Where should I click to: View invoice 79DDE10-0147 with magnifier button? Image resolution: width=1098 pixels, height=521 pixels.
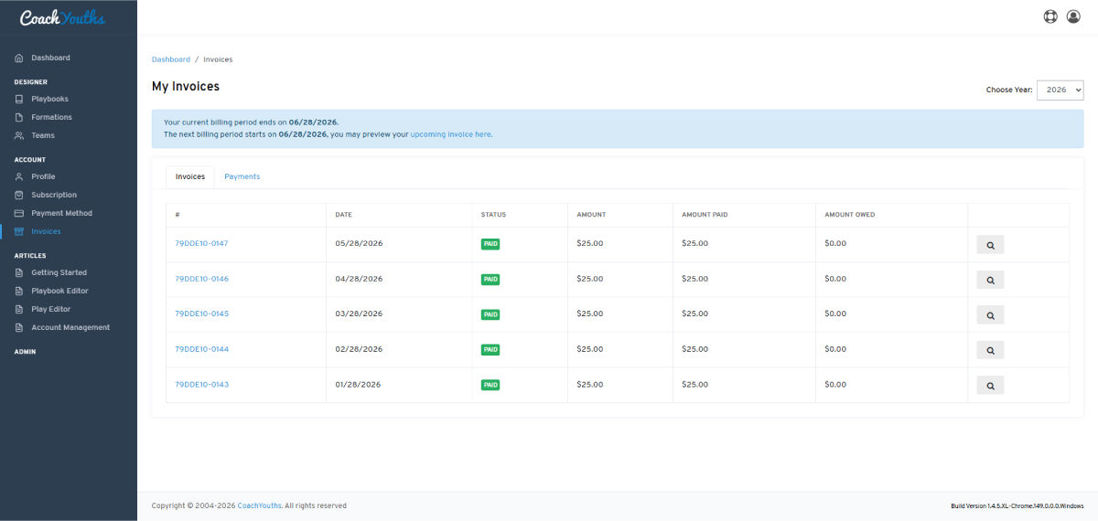(x=990, y=244)
